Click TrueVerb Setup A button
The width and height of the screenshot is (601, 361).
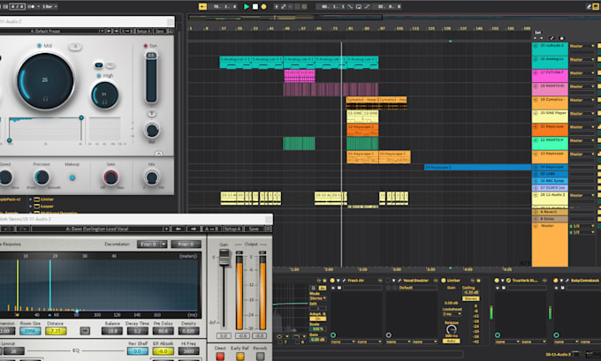[232, 229]
